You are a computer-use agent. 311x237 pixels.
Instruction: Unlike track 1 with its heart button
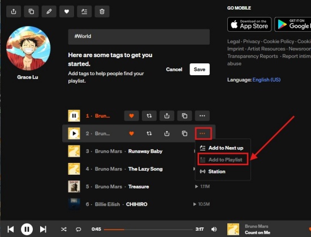point(132,115)
